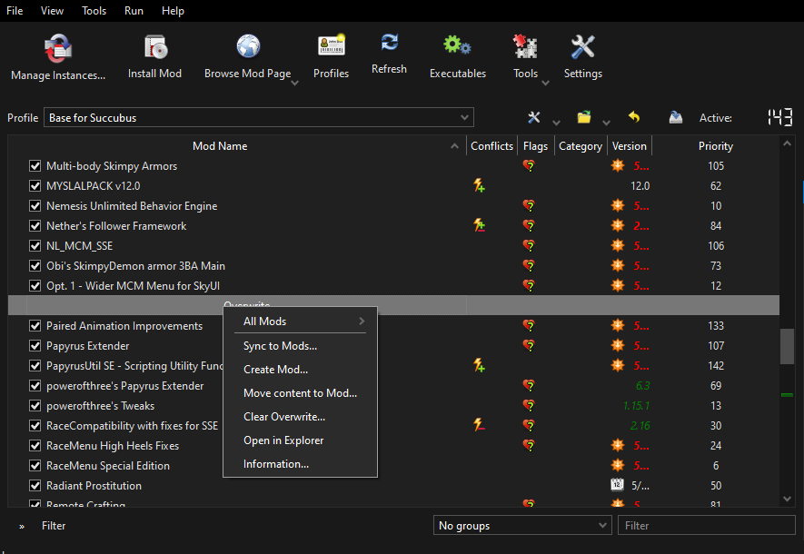Screen dimensions: 804x554
Task: Open Browse Mod Page globe icon
Action: click(248, 46)
